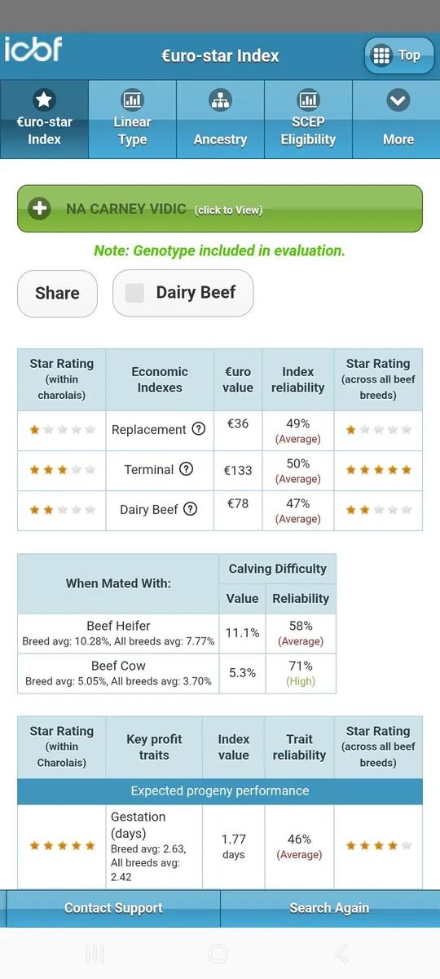This screenshot has height=979, width=440.
Task: Tap Contact Support at bottom
Action: tap(113, 908)
